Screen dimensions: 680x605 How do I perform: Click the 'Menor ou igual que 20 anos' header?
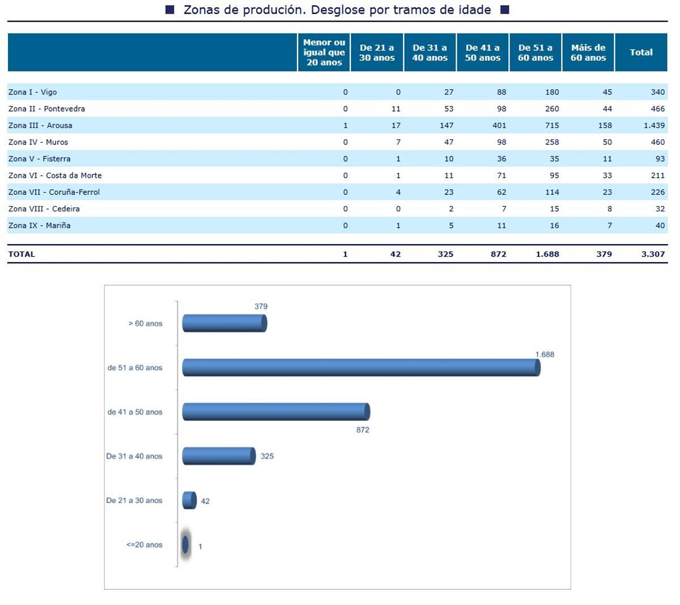324,52
